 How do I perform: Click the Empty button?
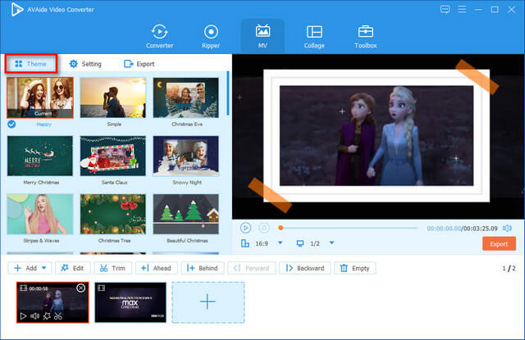coord(355,268)
